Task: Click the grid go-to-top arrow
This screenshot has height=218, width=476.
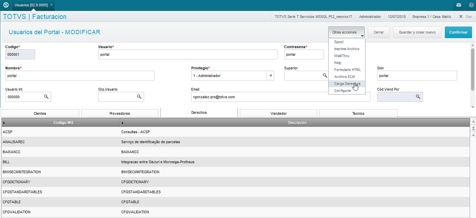Action: (473, 122)
